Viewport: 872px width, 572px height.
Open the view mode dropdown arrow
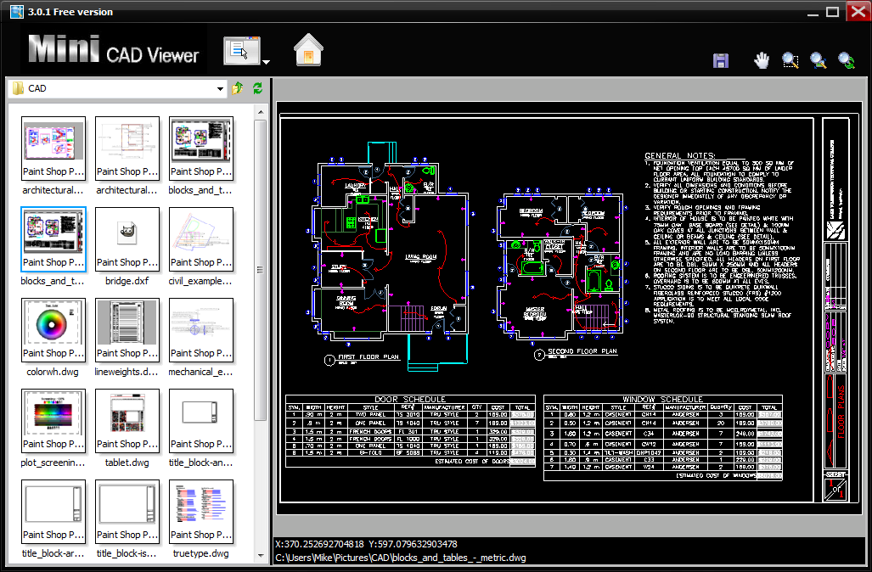pyautogui.click(x=266, y=62)
